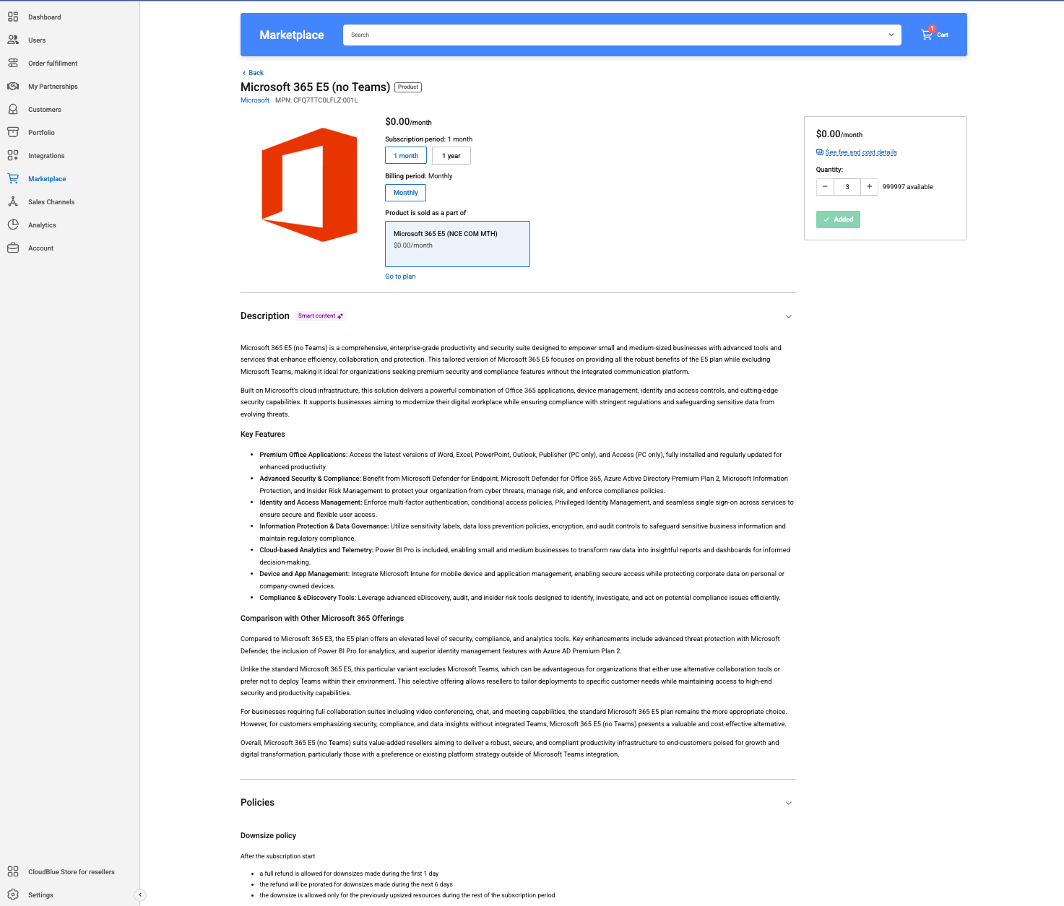Open the shopping cart icon in header
Screen dimensions: 1064x906
927,34
